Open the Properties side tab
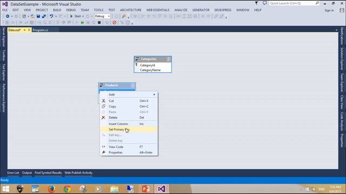 [x=342, y=140]
